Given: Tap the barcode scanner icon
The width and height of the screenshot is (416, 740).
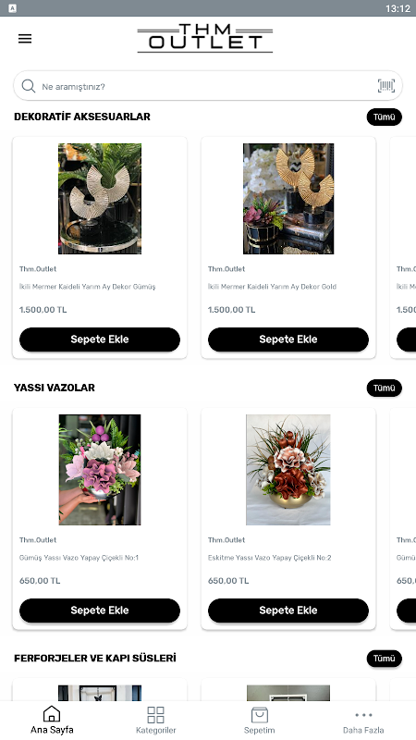Looking at the screenshot, I should coord(386,86).
